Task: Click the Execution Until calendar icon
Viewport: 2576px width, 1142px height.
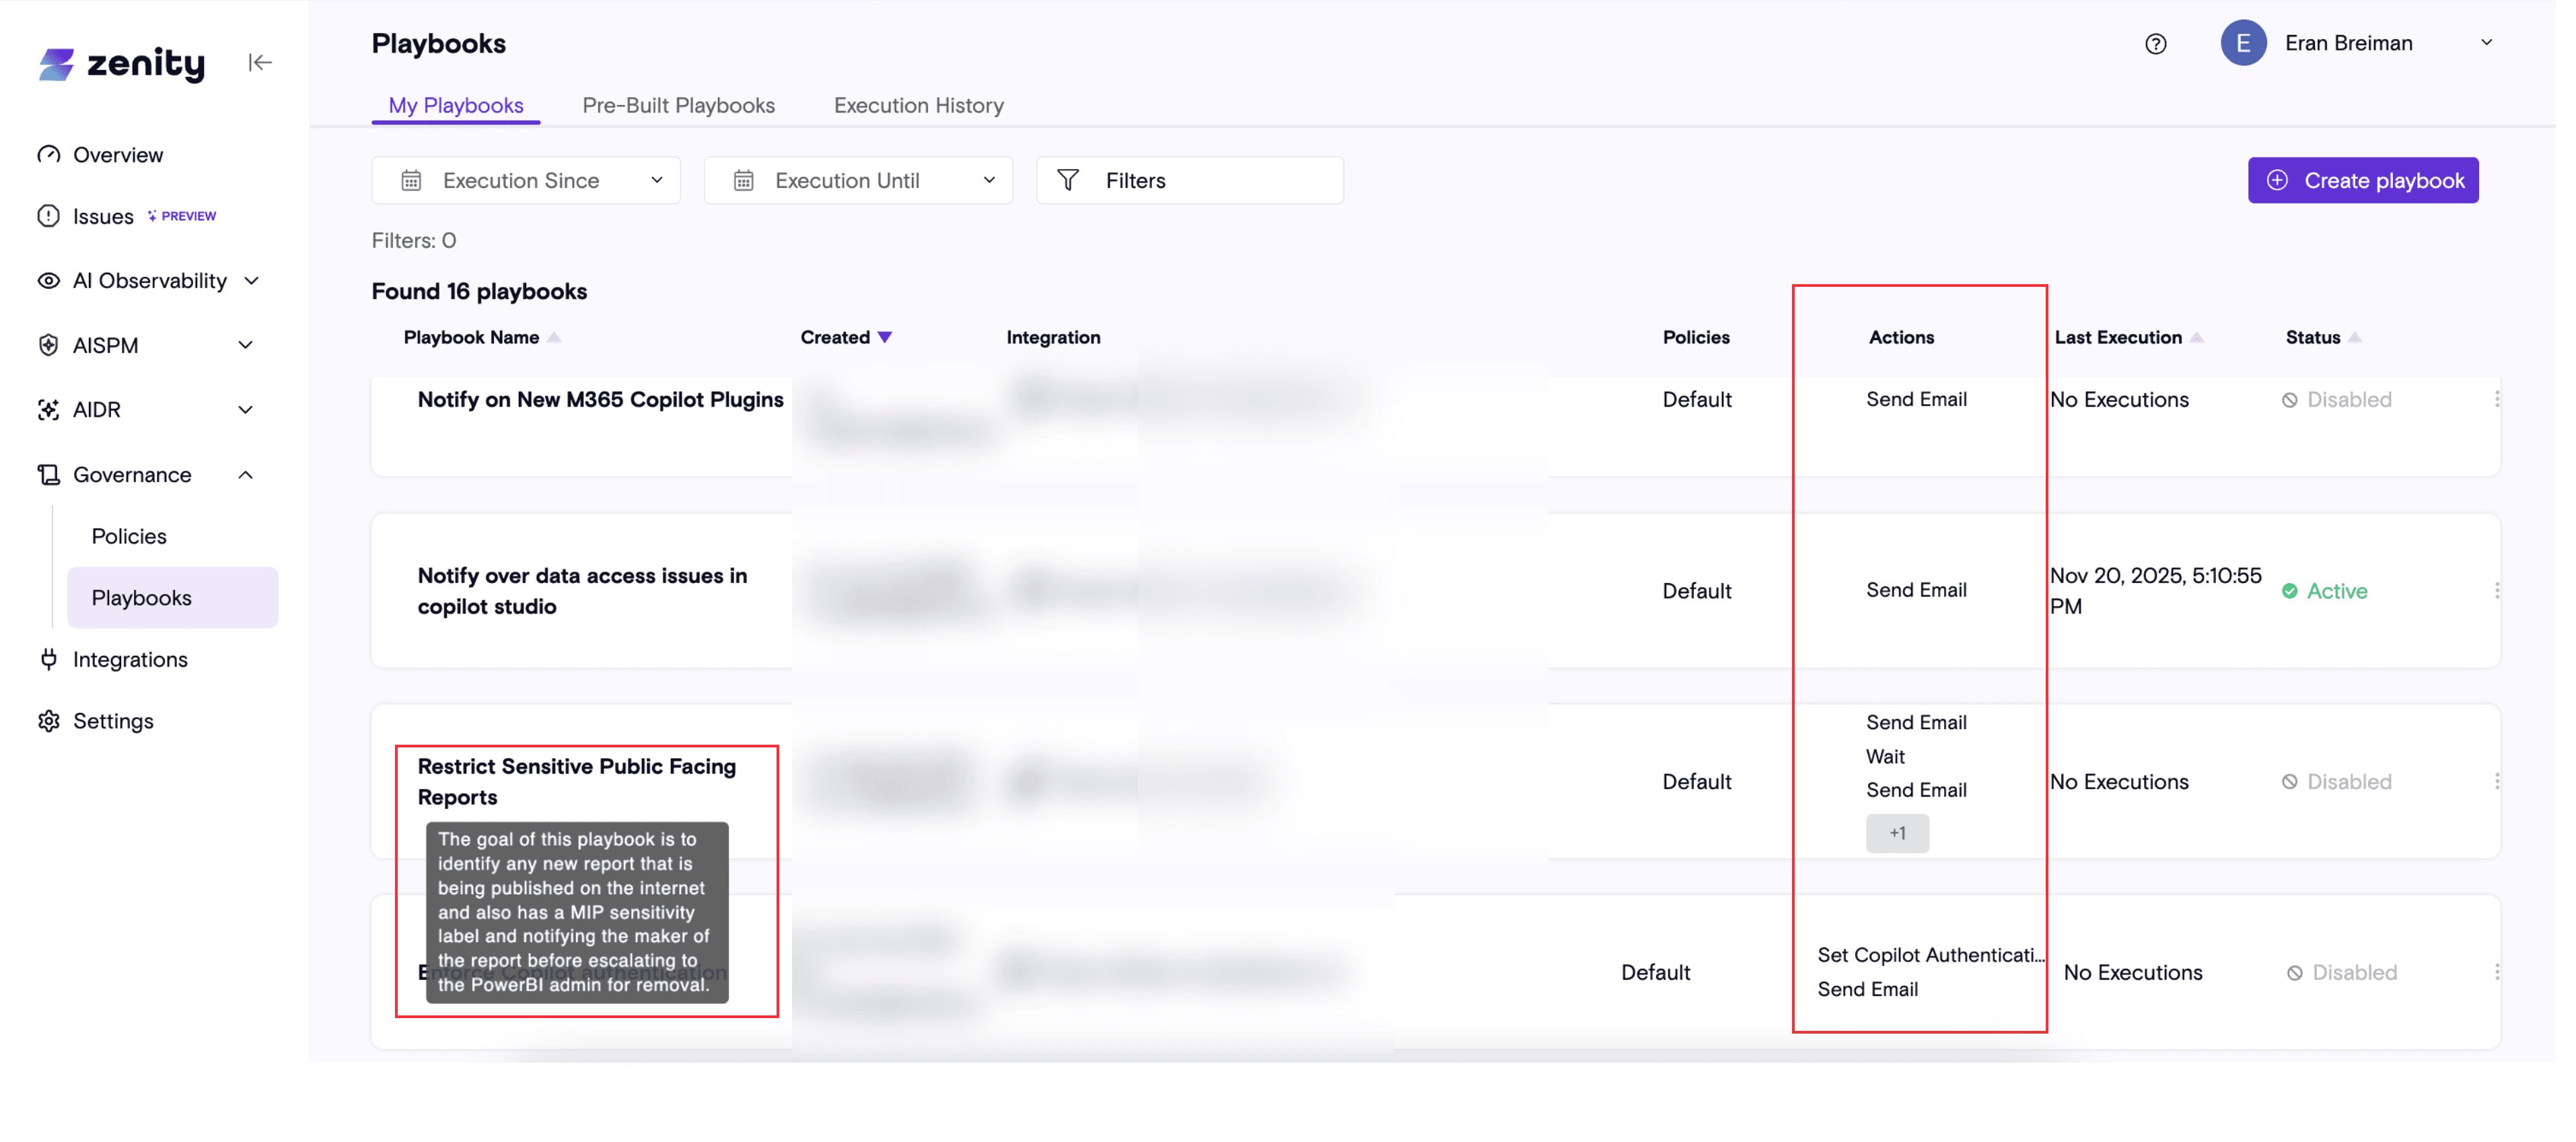Action: pyautogui.click(x=743, y=180)
